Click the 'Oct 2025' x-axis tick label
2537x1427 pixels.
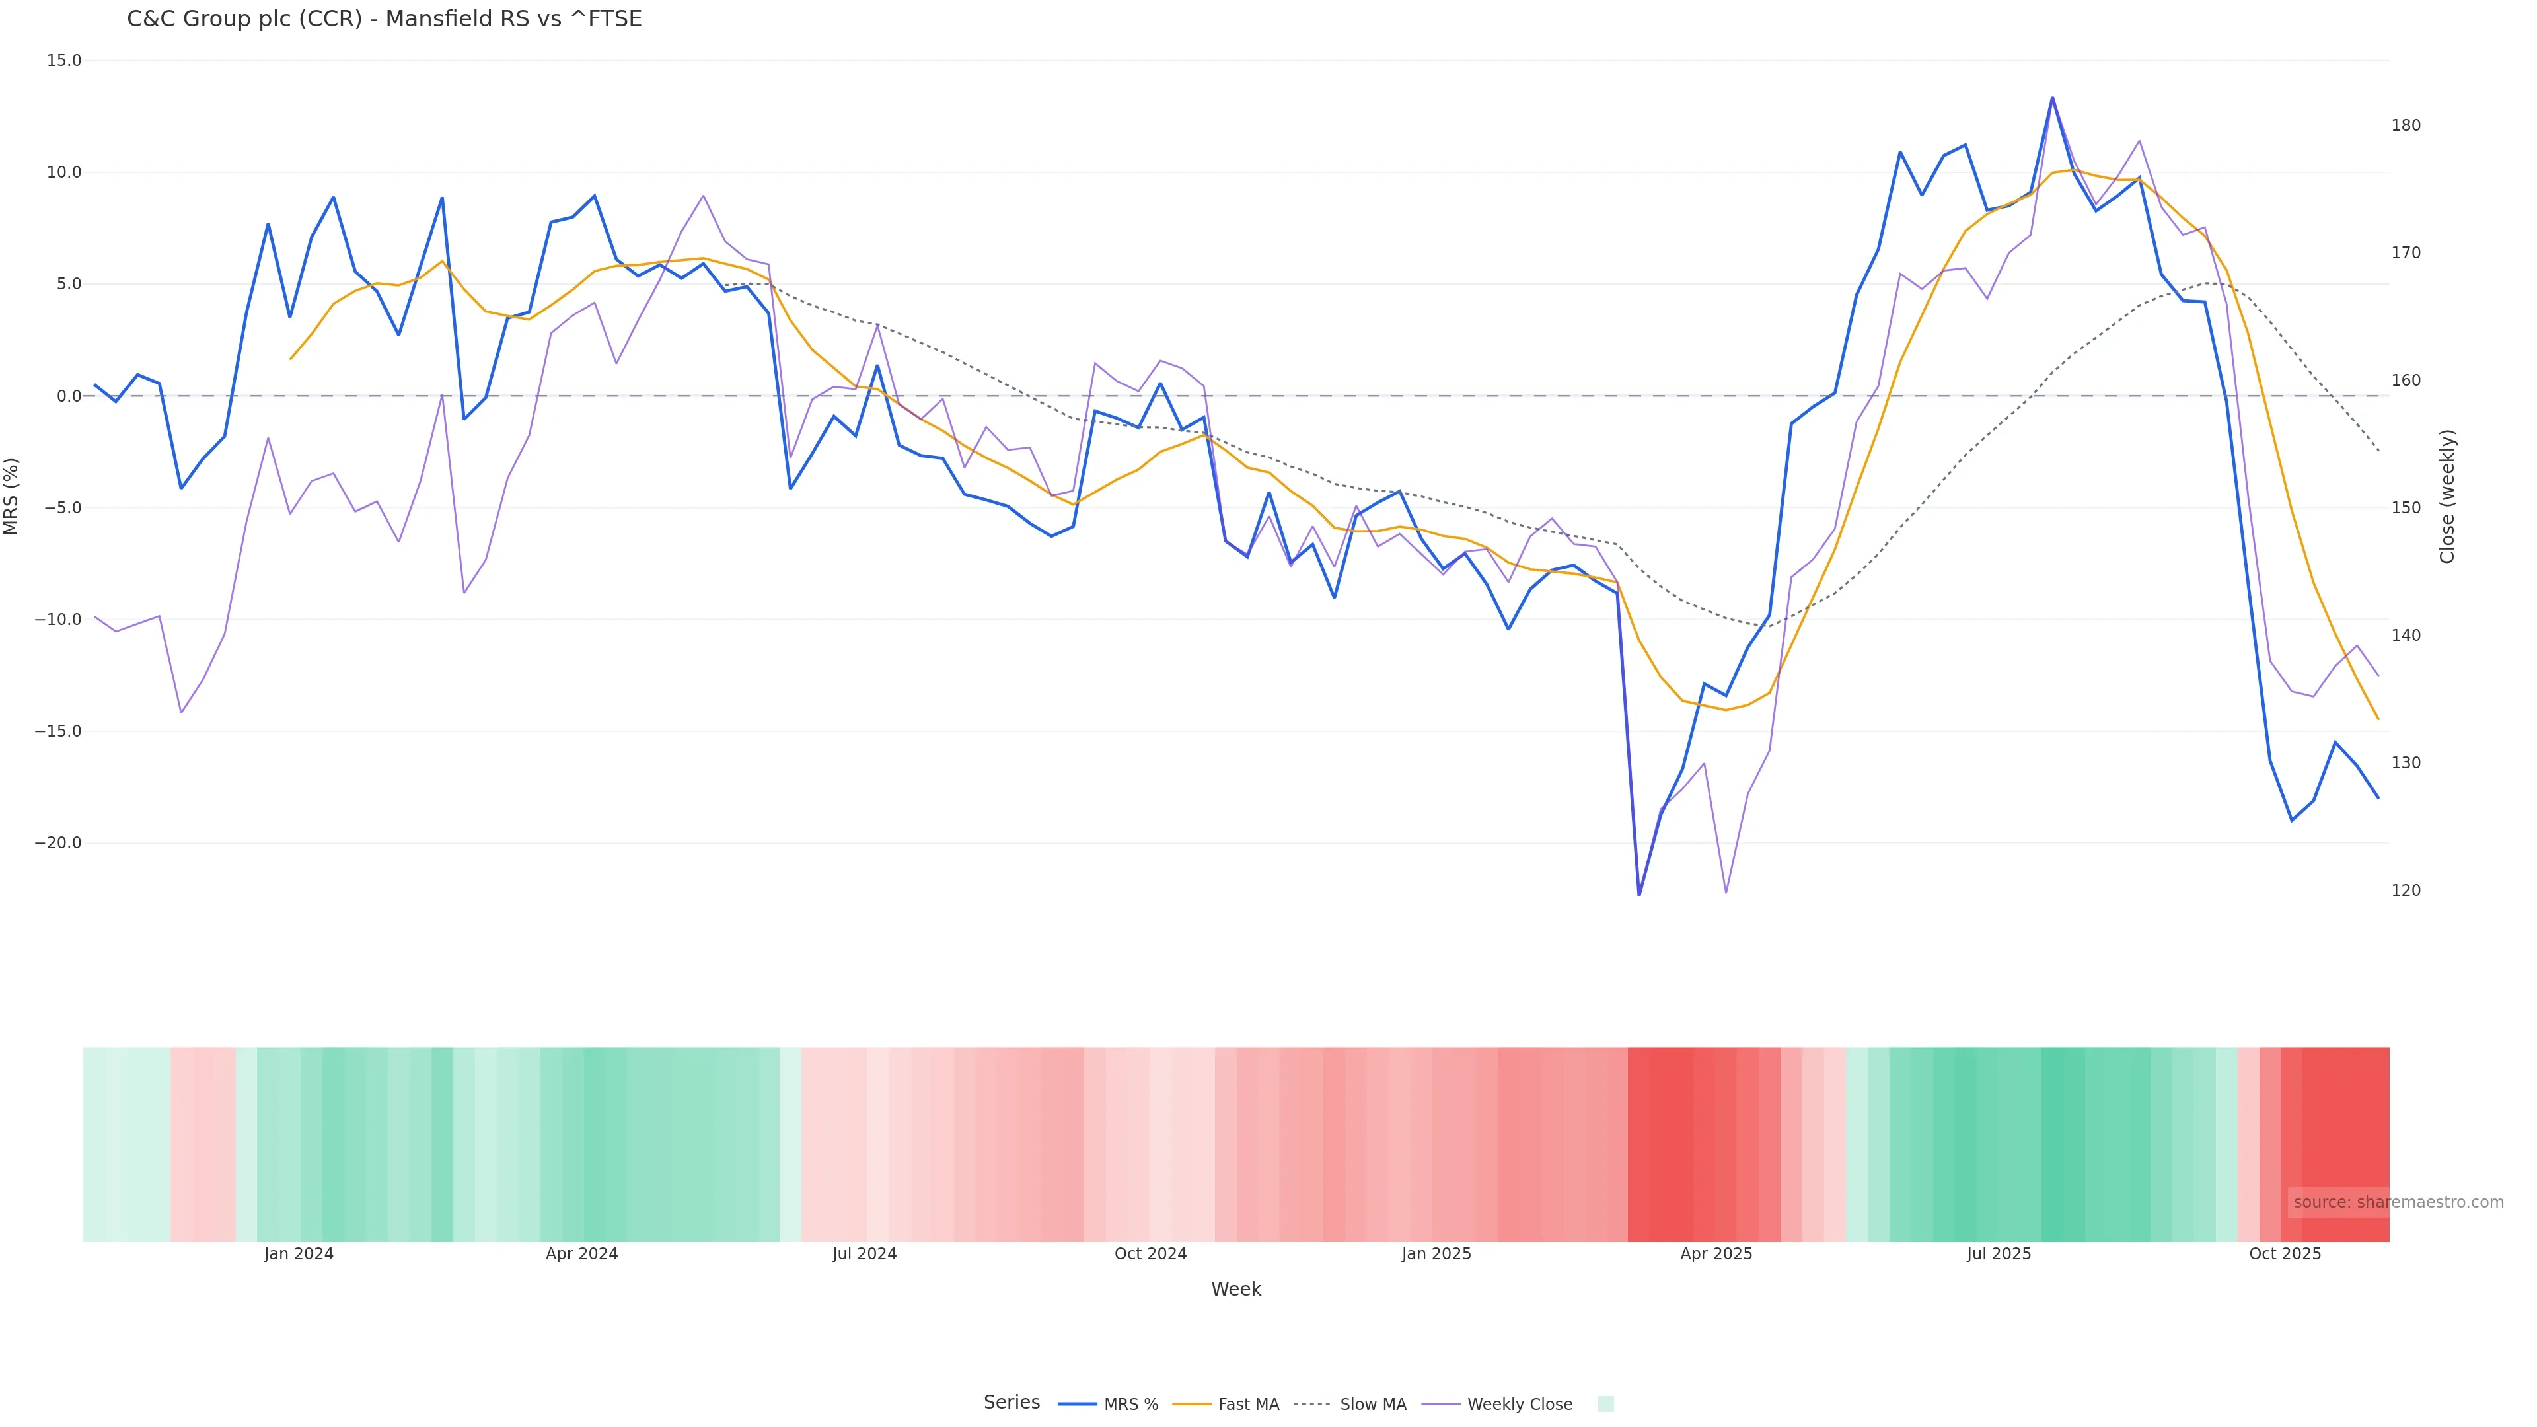[2285, 1255]
